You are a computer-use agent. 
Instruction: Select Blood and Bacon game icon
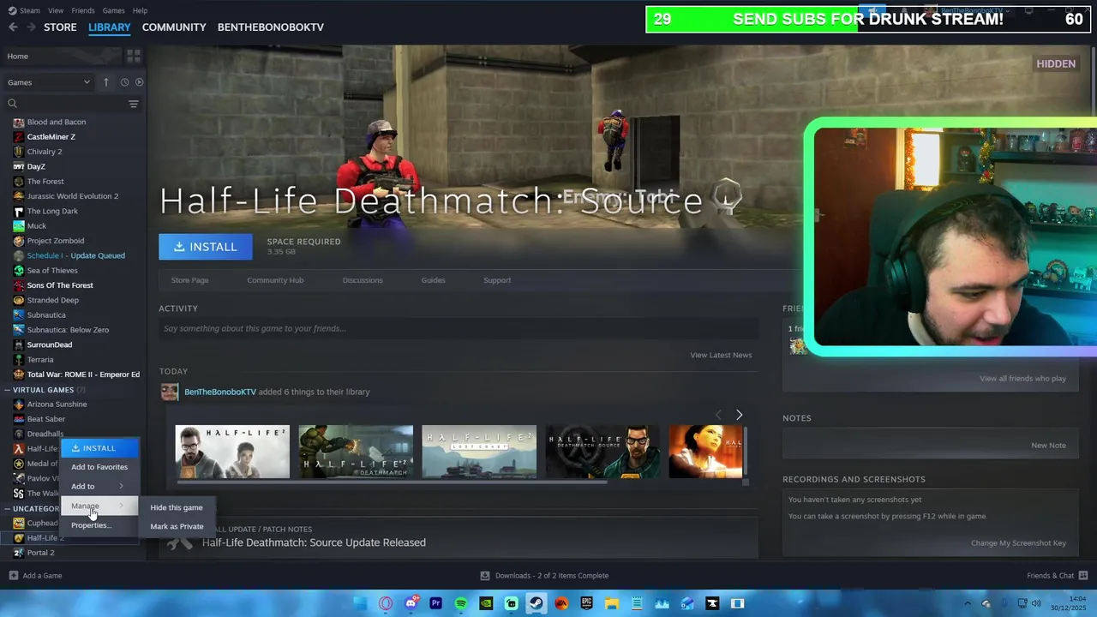[19, 122]
